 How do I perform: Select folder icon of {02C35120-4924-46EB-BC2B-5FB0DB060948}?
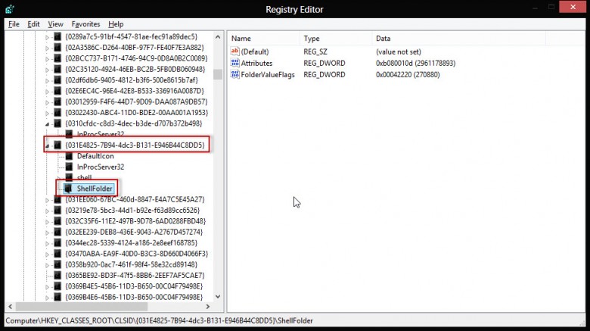tap(57, 70)
